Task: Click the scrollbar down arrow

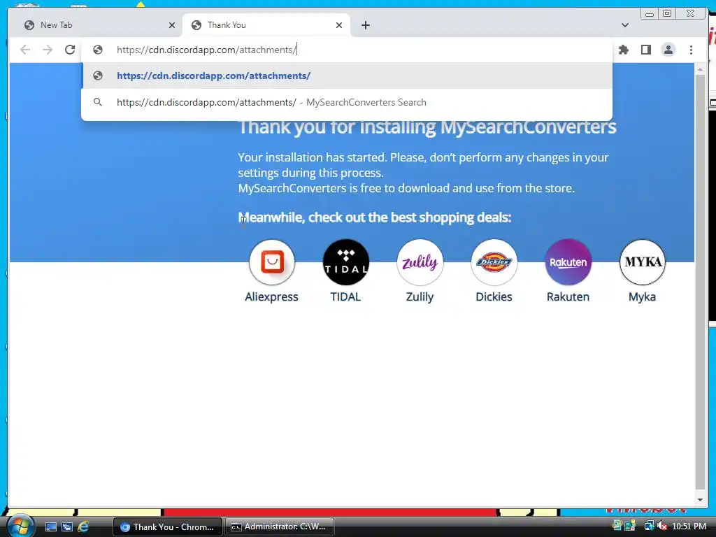Action: pos(700,500)
